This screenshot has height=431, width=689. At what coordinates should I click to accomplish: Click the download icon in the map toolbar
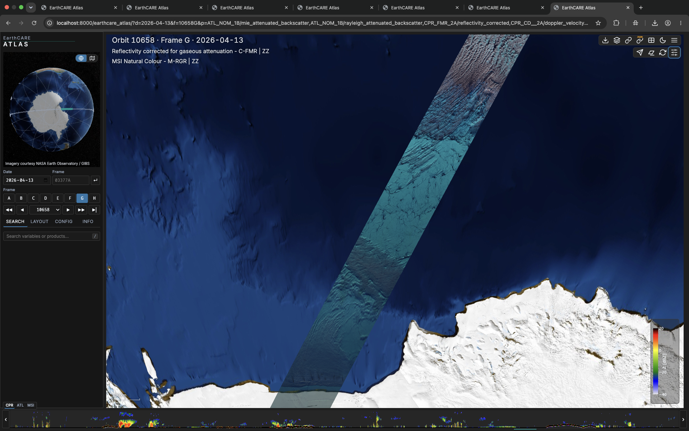605,40
